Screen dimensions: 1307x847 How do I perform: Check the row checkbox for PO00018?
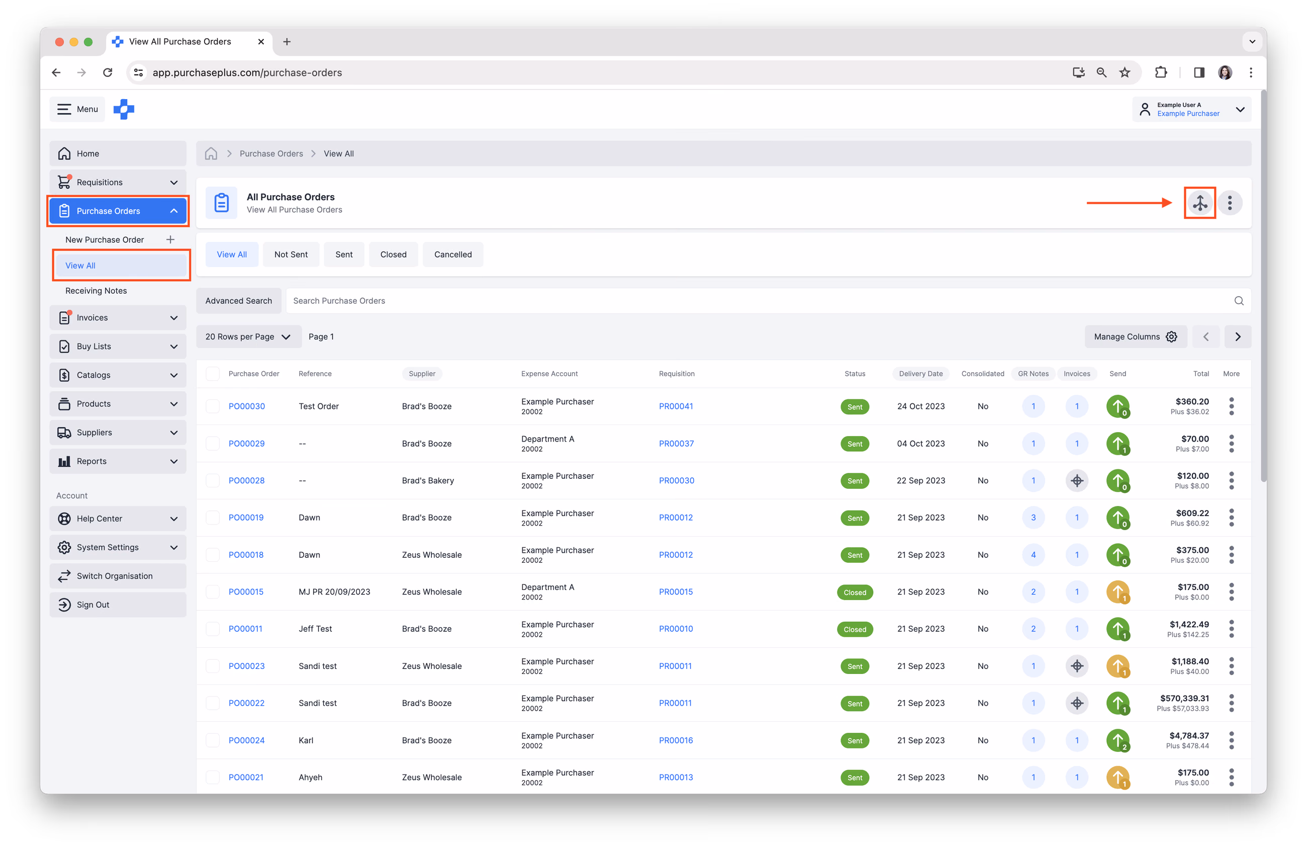pos(213,555)
